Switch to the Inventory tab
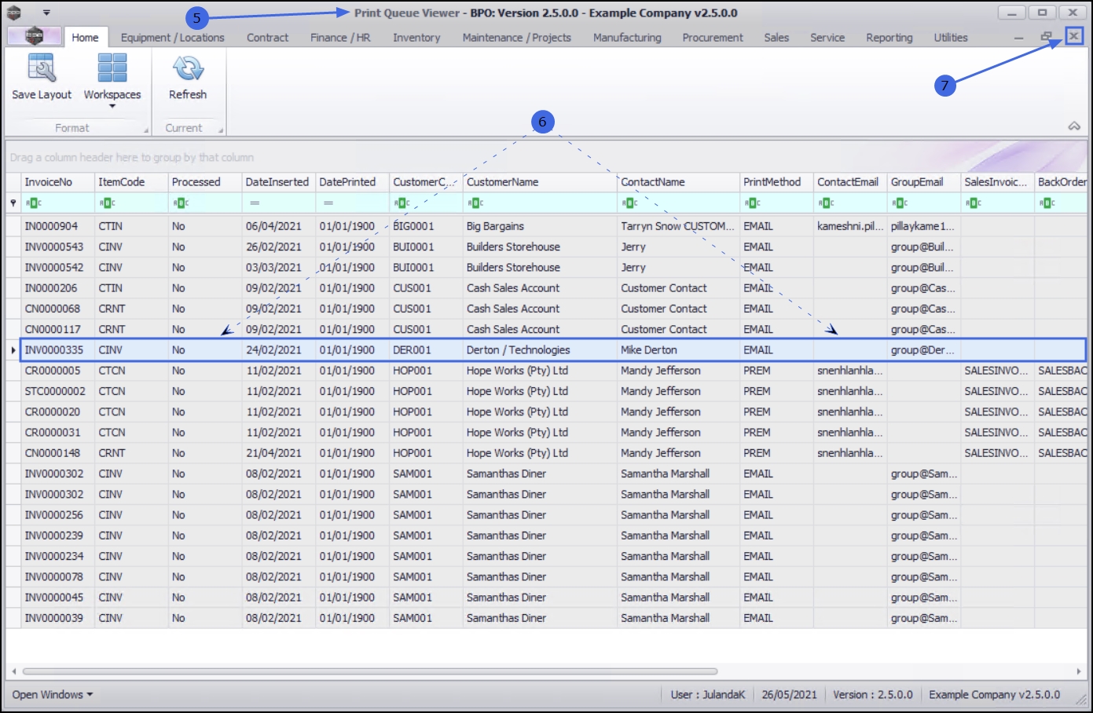This screenshot has width=1093, height=713. (416, 38)
